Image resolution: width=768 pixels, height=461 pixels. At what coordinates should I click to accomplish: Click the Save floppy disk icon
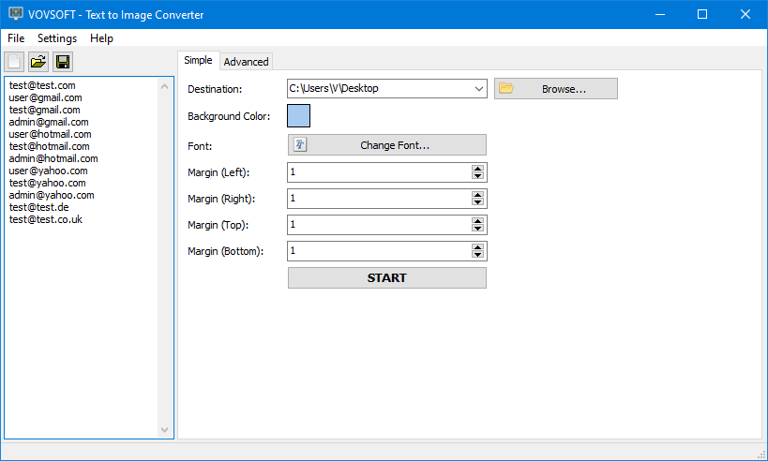63,62
